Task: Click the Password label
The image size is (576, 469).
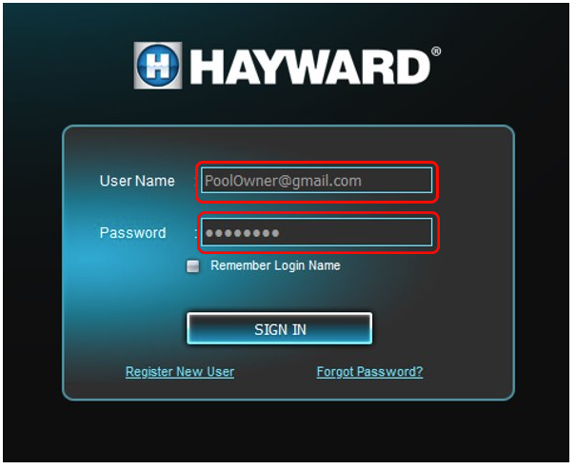Action: [x=133, y=234]
